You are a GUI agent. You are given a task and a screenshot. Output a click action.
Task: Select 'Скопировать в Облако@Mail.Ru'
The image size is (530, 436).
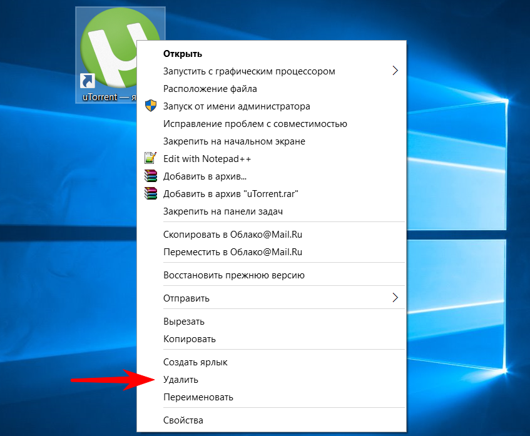click(233, 235)
